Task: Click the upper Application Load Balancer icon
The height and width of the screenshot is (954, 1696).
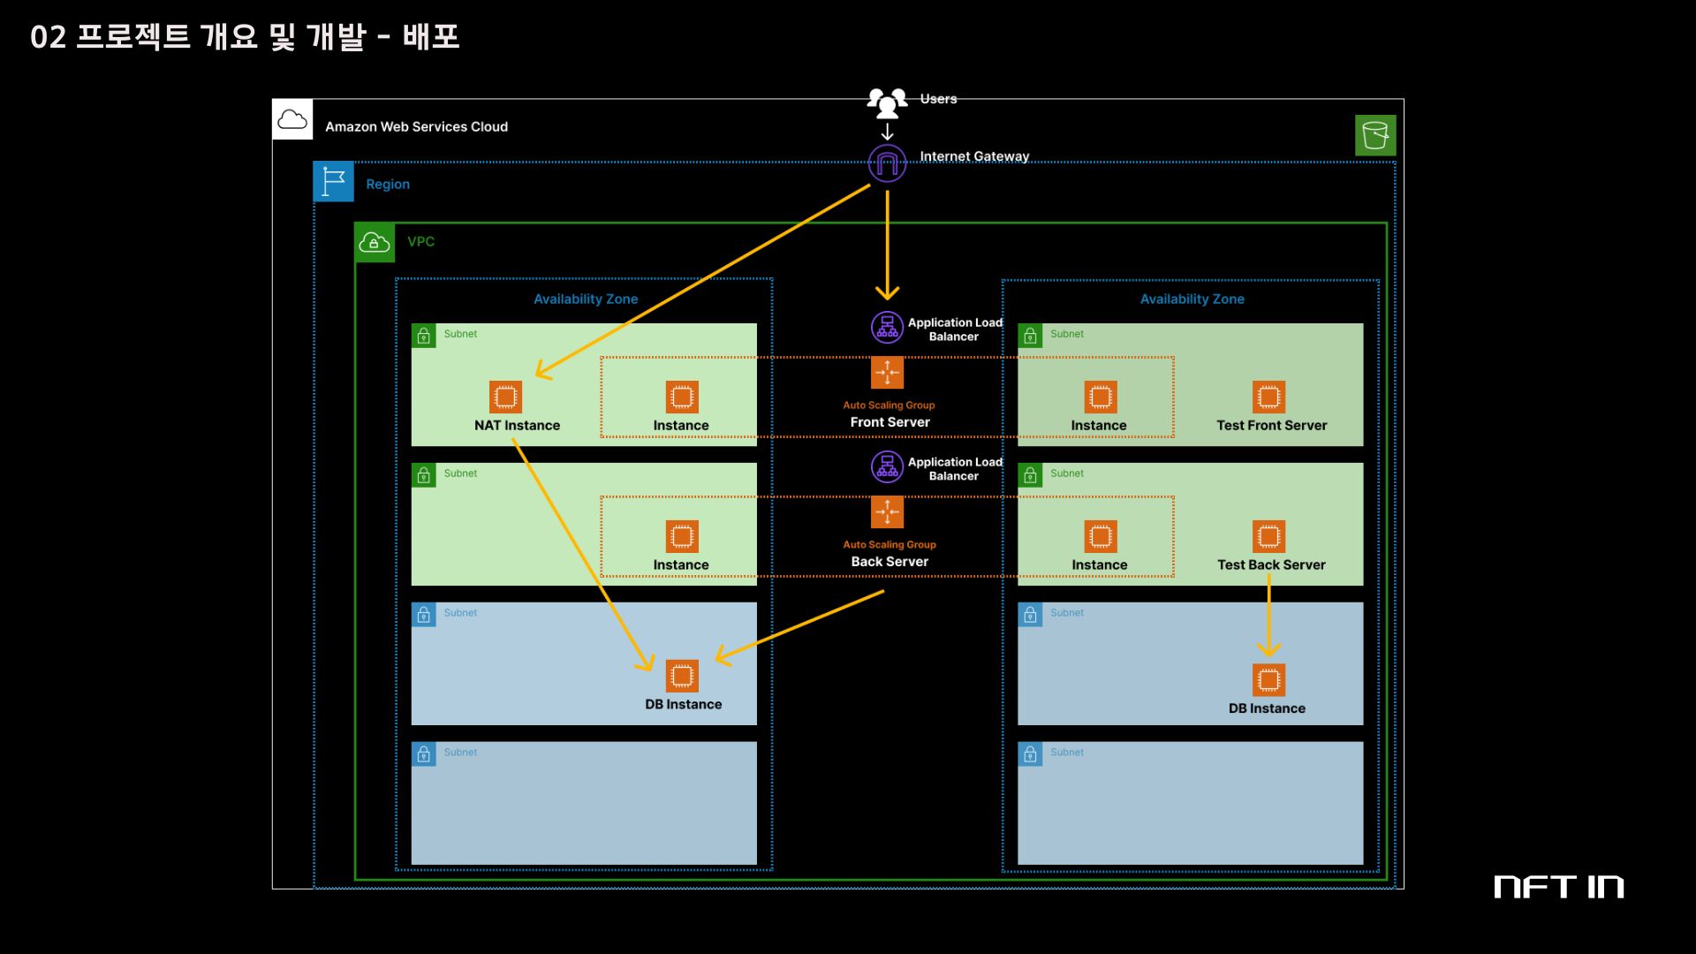Action: pos(887,328)
